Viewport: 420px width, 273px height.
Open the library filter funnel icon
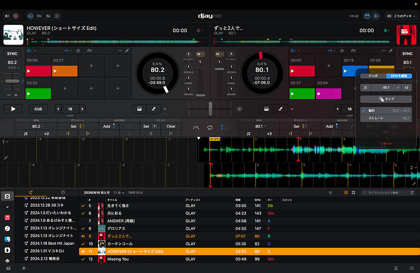tap(331, 193)
